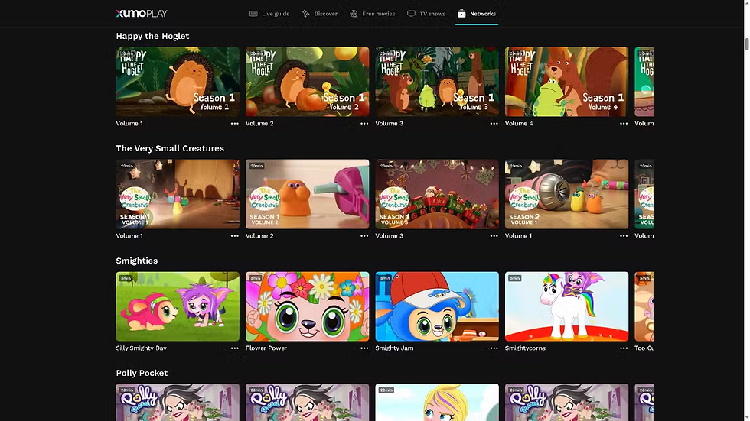Play the first Polly Pocket episode thumbnail
Image resolution: width=750 pixels, height=421 pixels.
tap(178, 403)
